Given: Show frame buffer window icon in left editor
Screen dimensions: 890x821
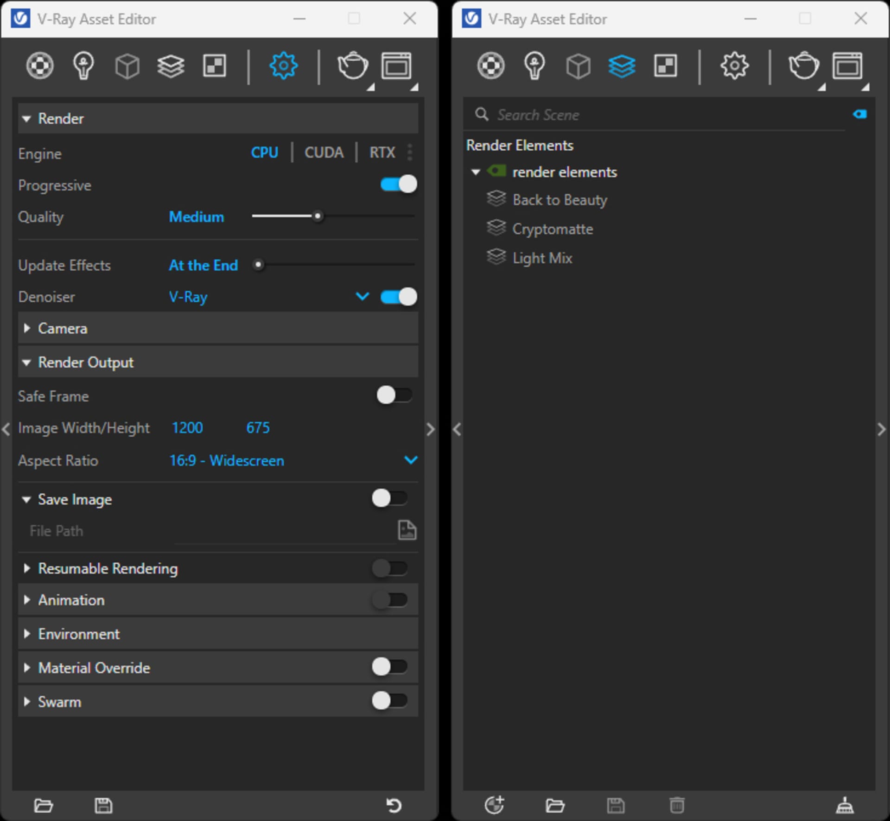Looking at the screenshot, I should point(396,65).
